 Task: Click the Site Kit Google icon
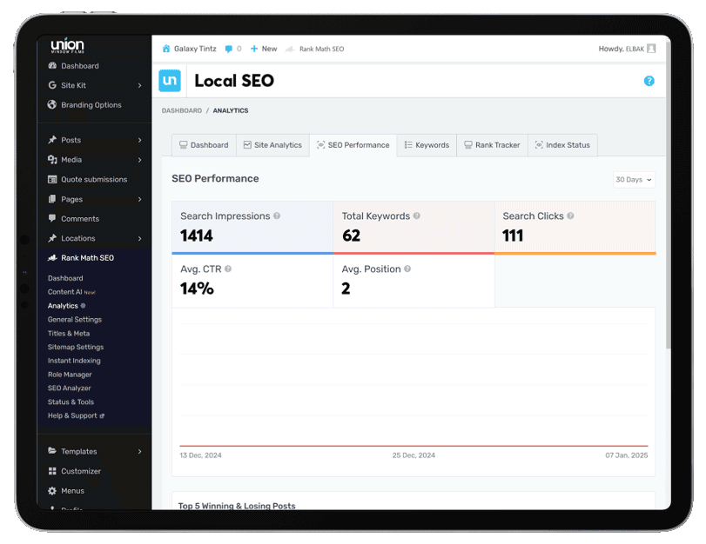point(52,85)
